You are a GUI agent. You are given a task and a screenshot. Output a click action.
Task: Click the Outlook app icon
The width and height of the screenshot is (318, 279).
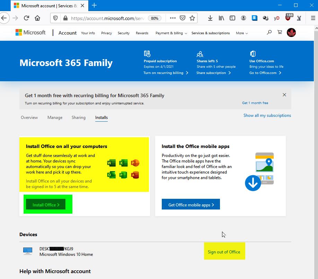tap(111, 175)
